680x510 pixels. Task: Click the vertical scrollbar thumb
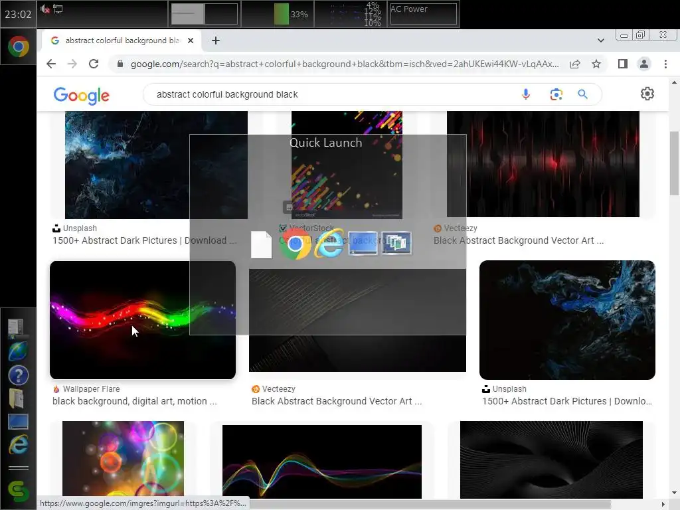pyautogui.click(x=674, y=163)
